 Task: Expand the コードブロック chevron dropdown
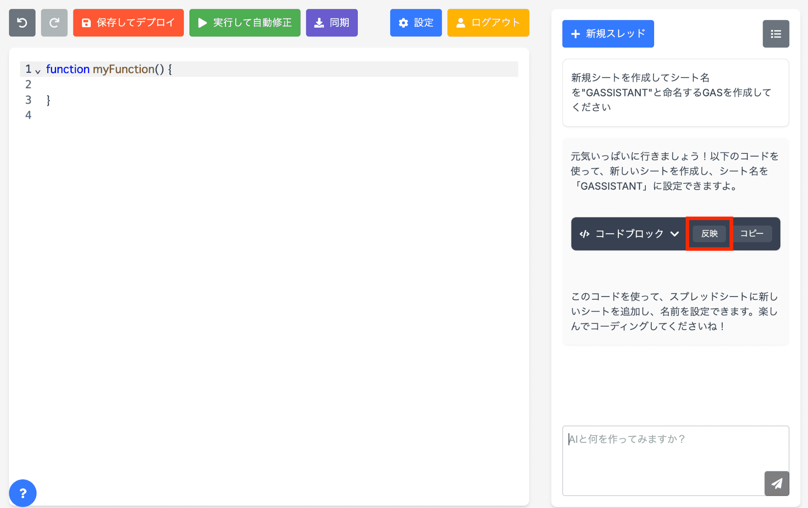675,234
